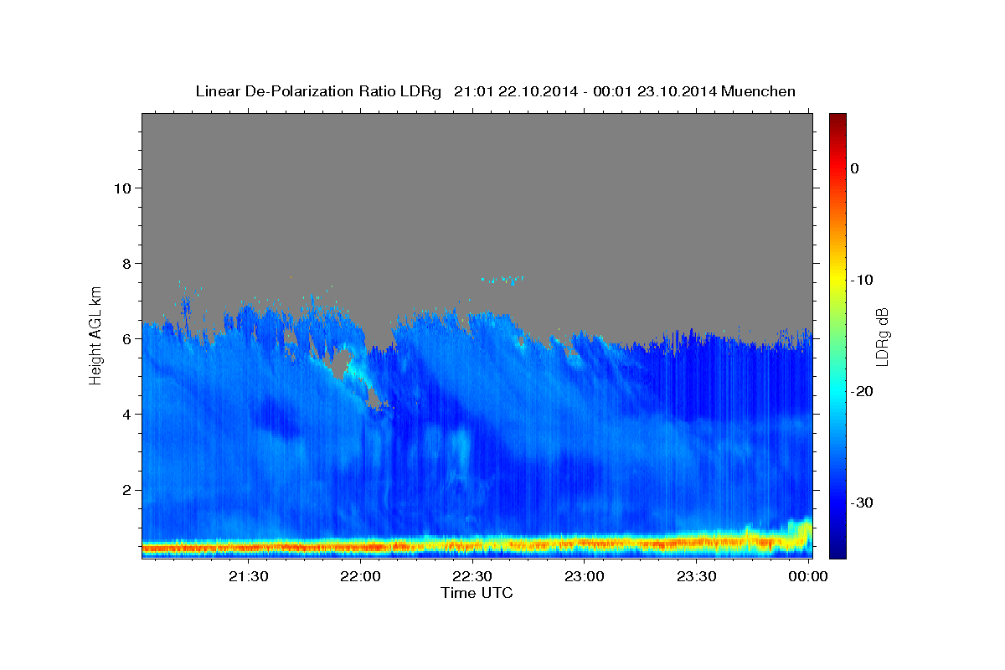Click the plot title text 'Linear De-Polarization Ratio LDRg'

click(318, 91)
